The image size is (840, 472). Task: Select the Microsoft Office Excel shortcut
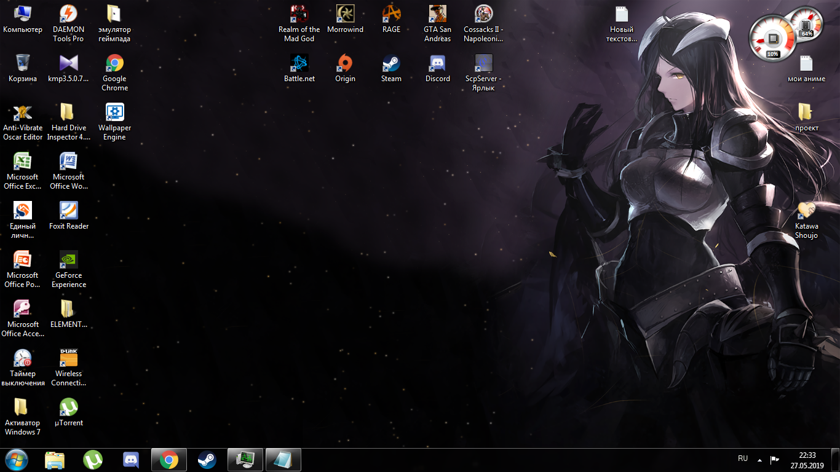click(x=23, y=171)
